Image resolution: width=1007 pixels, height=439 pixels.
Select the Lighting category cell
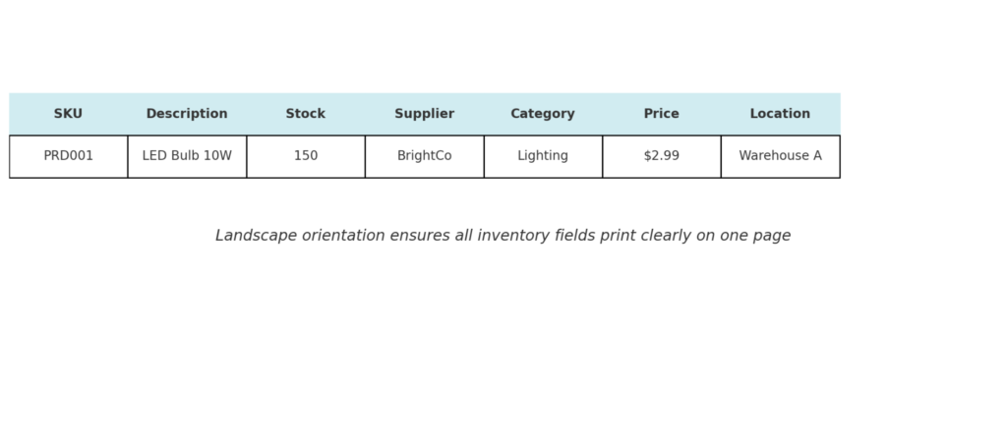point(543,156)
